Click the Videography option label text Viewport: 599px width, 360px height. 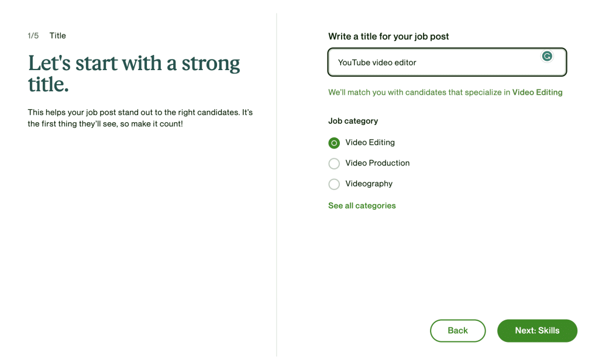(369, 184)
